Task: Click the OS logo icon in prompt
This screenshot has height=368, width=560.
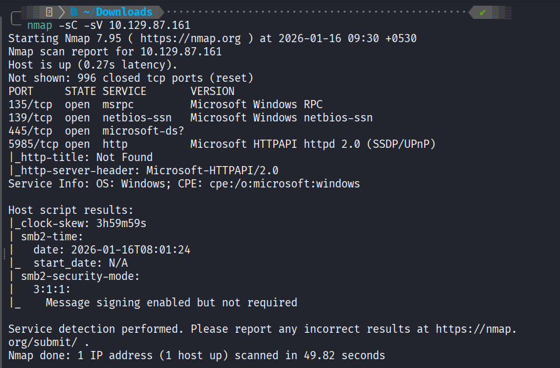Action: (48, 12)
